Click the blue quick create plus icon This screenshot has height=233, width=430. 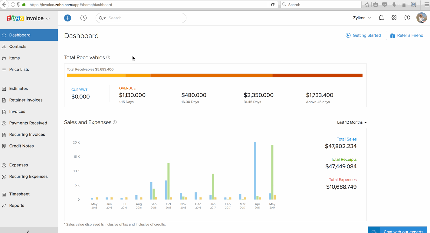(x=67, y=18)
